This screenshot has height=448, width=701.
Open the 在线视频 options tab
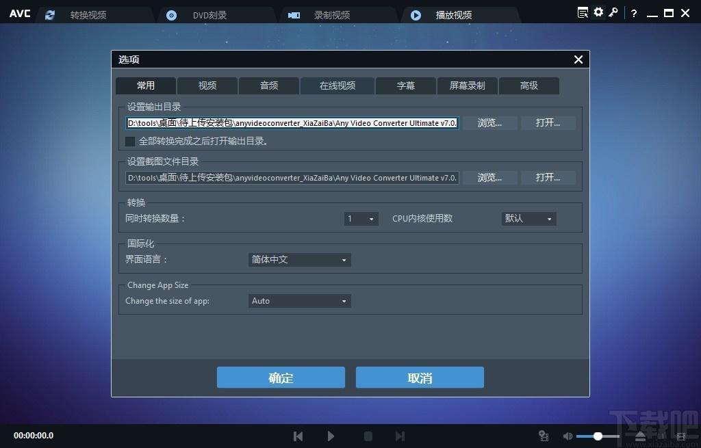tap(337, 85)
